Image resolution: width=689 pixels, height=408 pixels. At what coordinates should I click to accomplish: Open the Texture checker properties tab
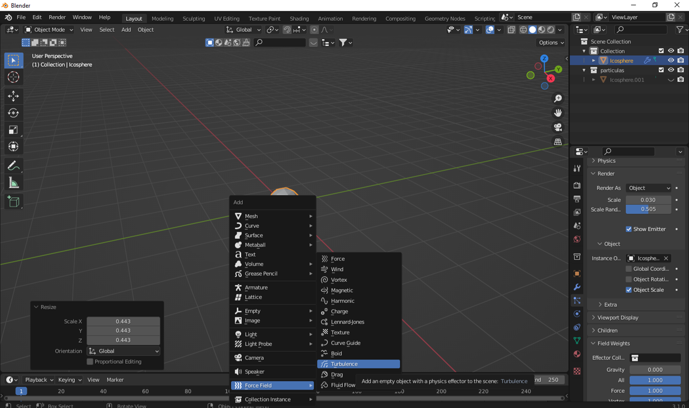click(577, 371)
